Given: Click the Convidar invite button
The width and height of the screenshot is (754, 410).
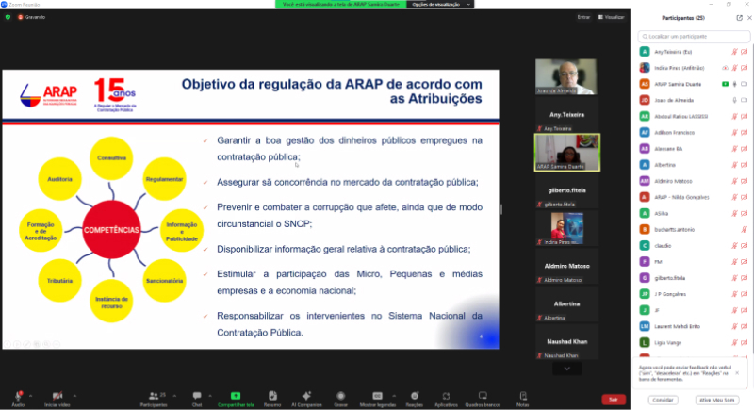Looking at the screenshot, I should click(664, 400).
